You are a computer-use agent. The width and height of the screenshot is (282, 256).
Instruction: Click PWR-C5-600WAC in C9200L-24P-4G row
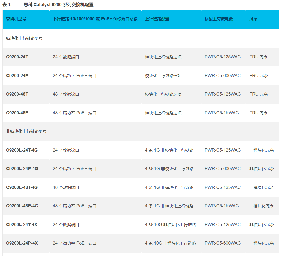tap(222, 169)
